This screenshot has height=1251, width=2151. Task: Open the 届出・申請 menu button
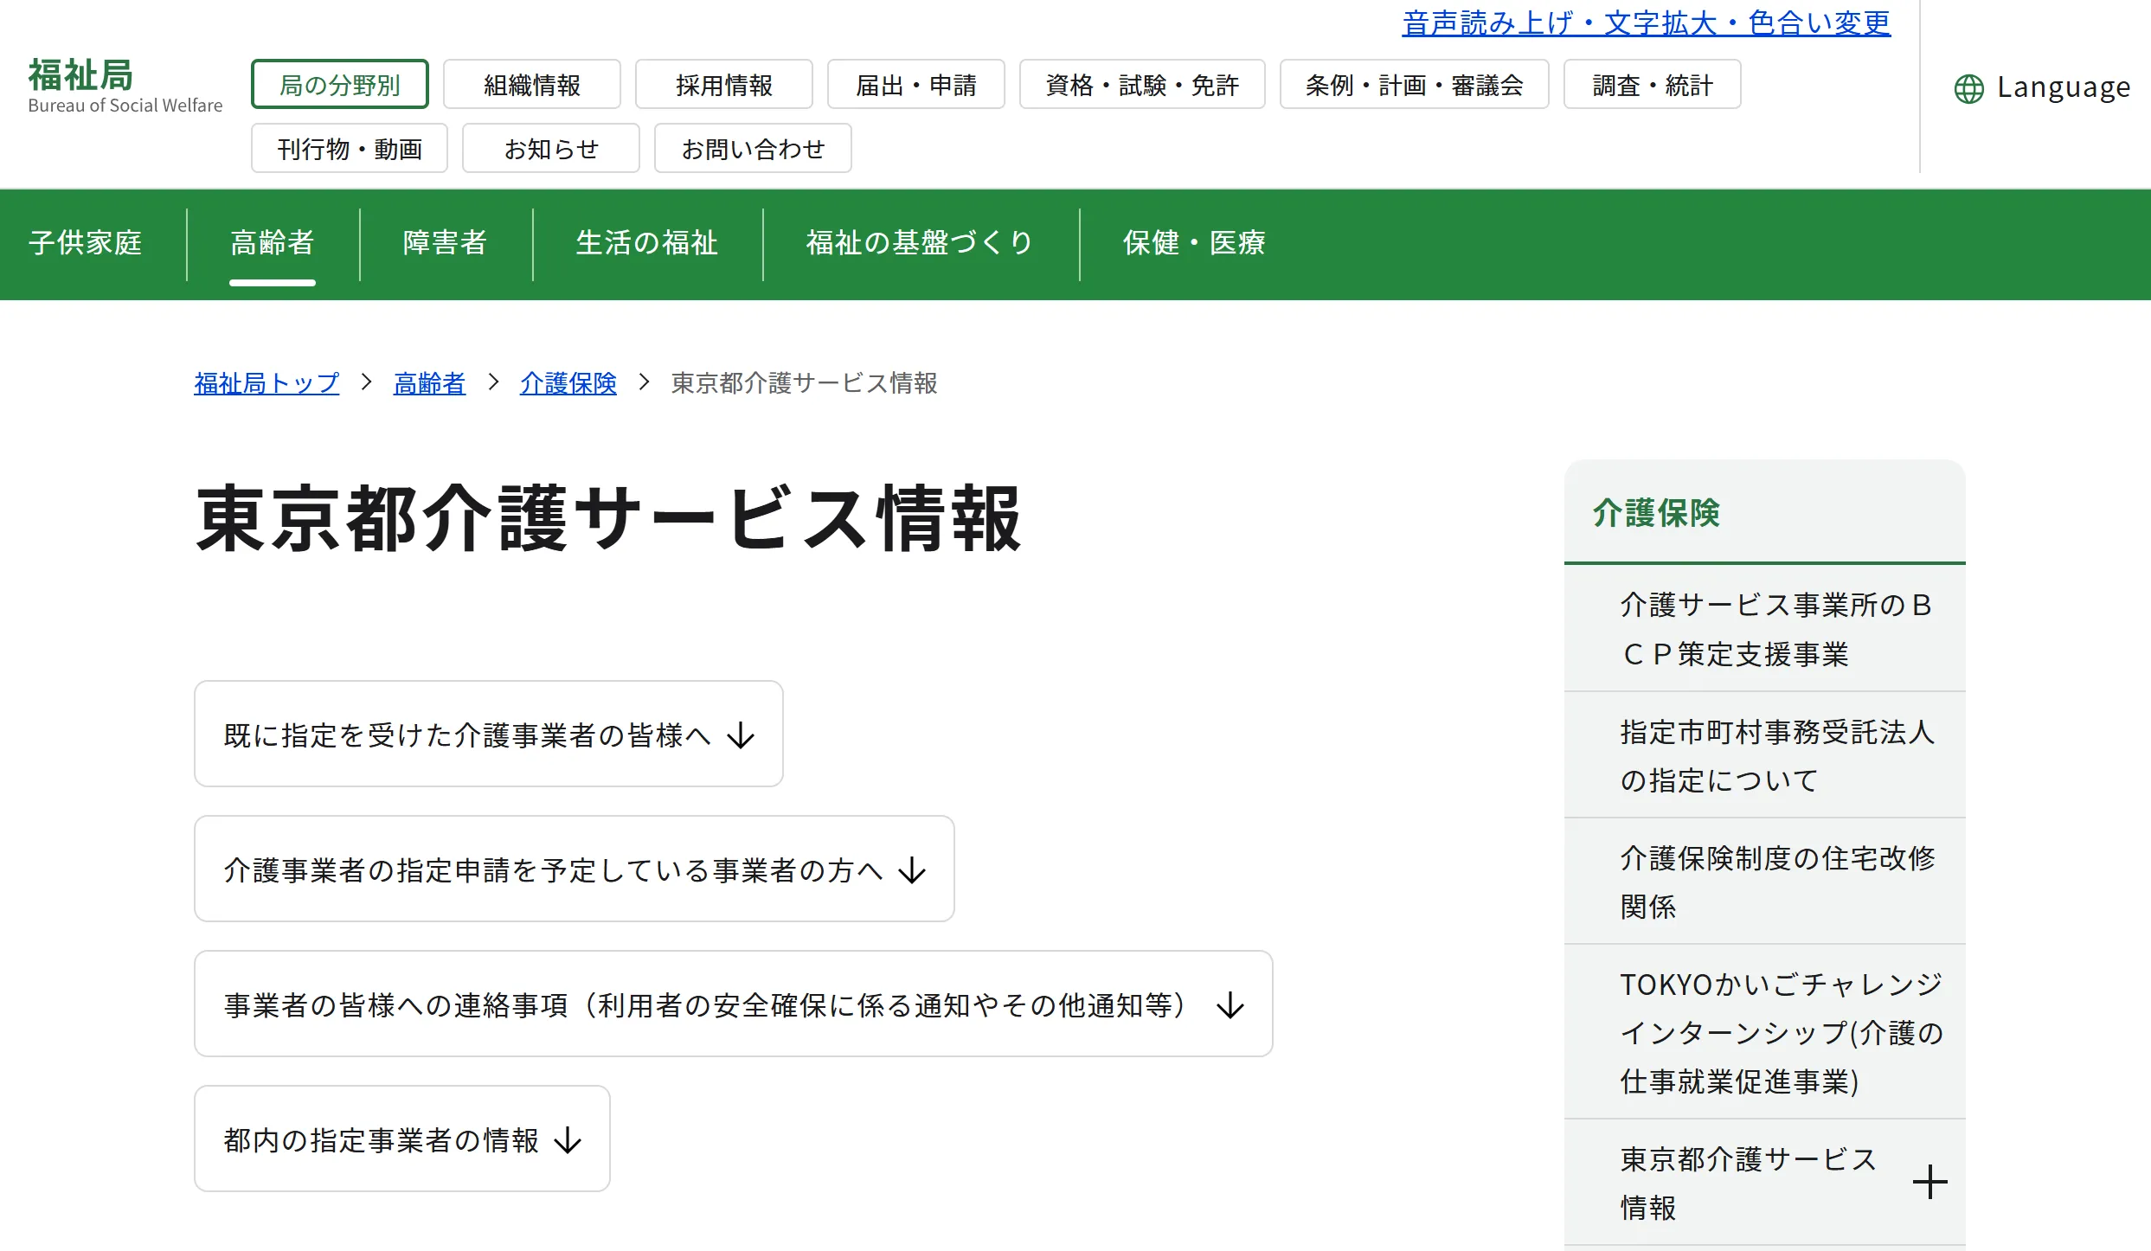point(915,85)
